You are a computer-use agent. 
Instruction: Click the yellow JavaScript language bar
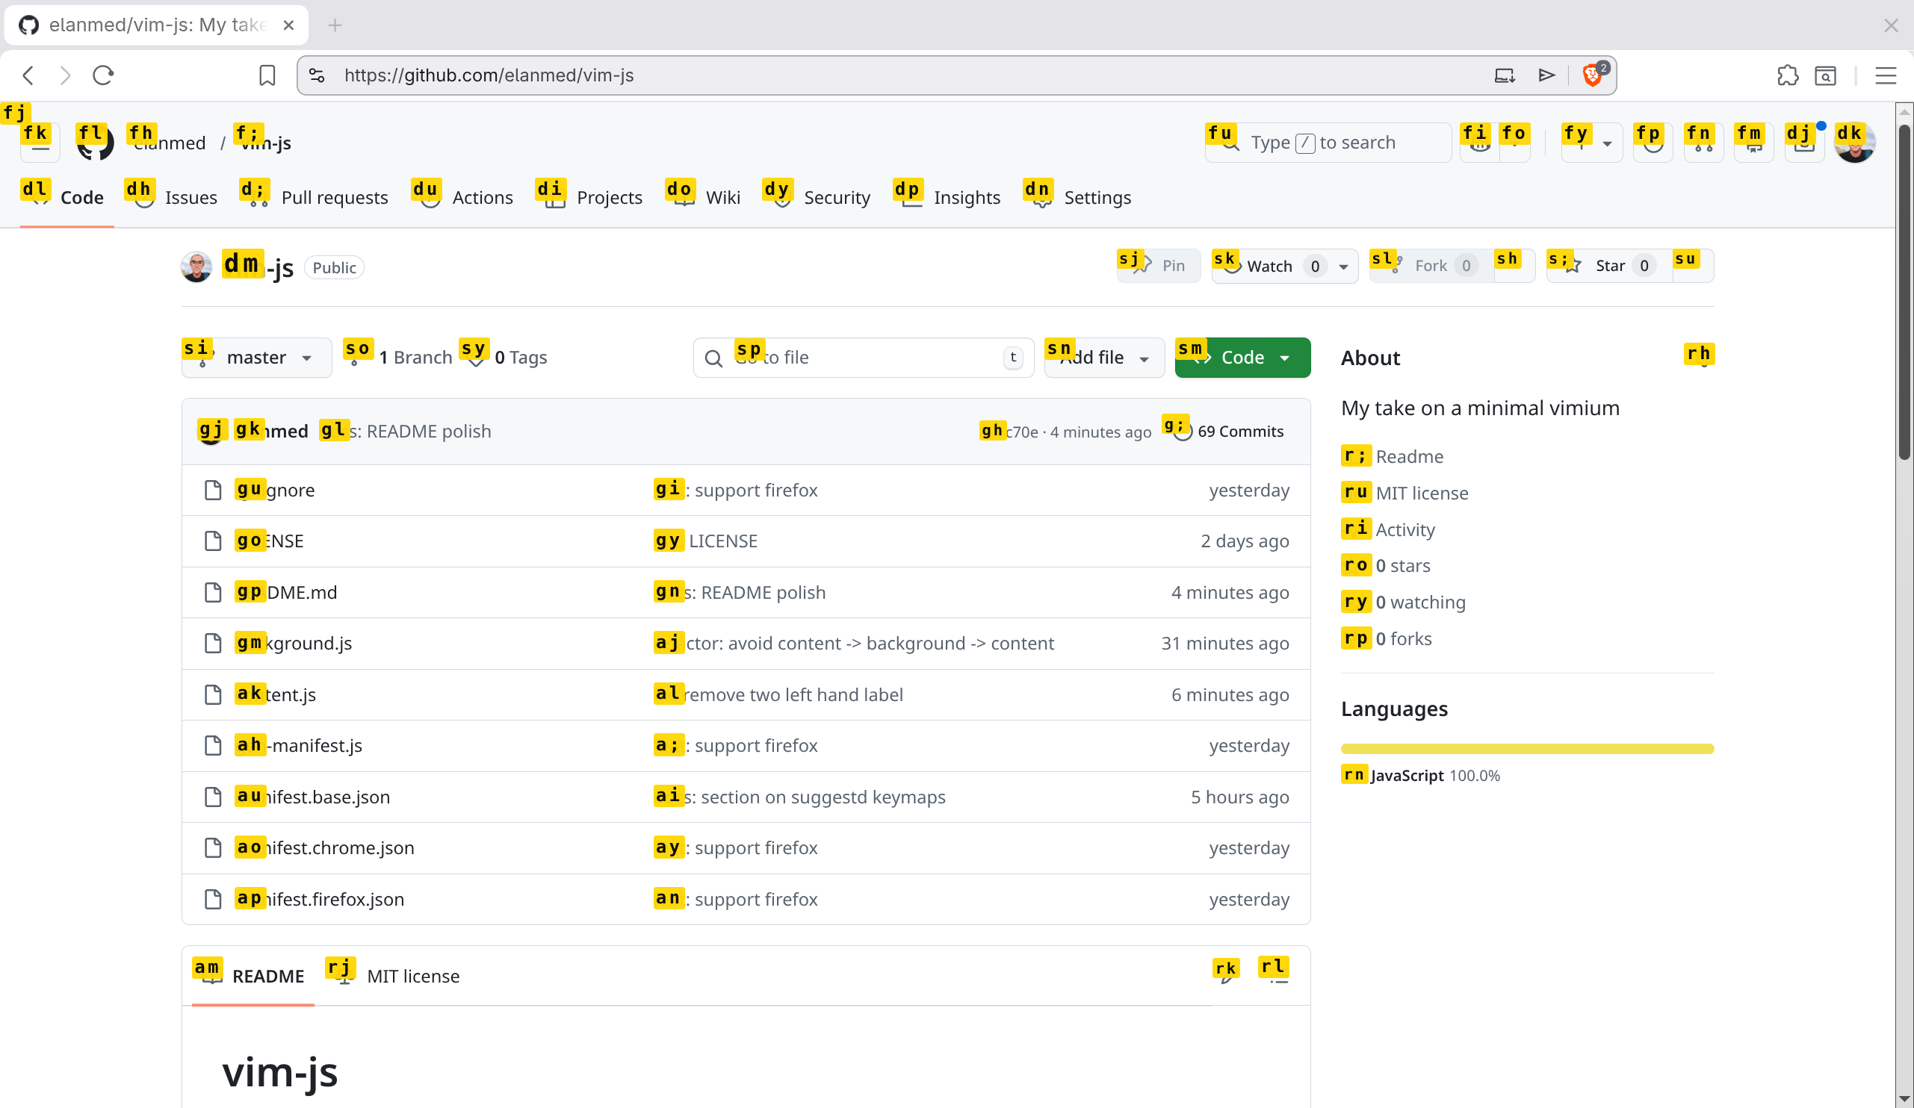[x=1527, y=749]
